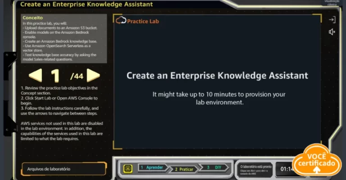This screenshot has width=346, height=180.
Task: Click the '/44' total steps text
Action: [x=77, y=76]
